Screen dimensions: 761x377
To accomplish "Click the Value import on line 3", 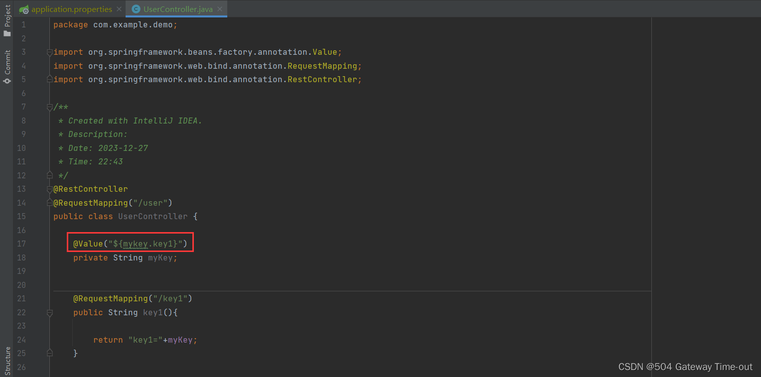I will coord(198,52).
